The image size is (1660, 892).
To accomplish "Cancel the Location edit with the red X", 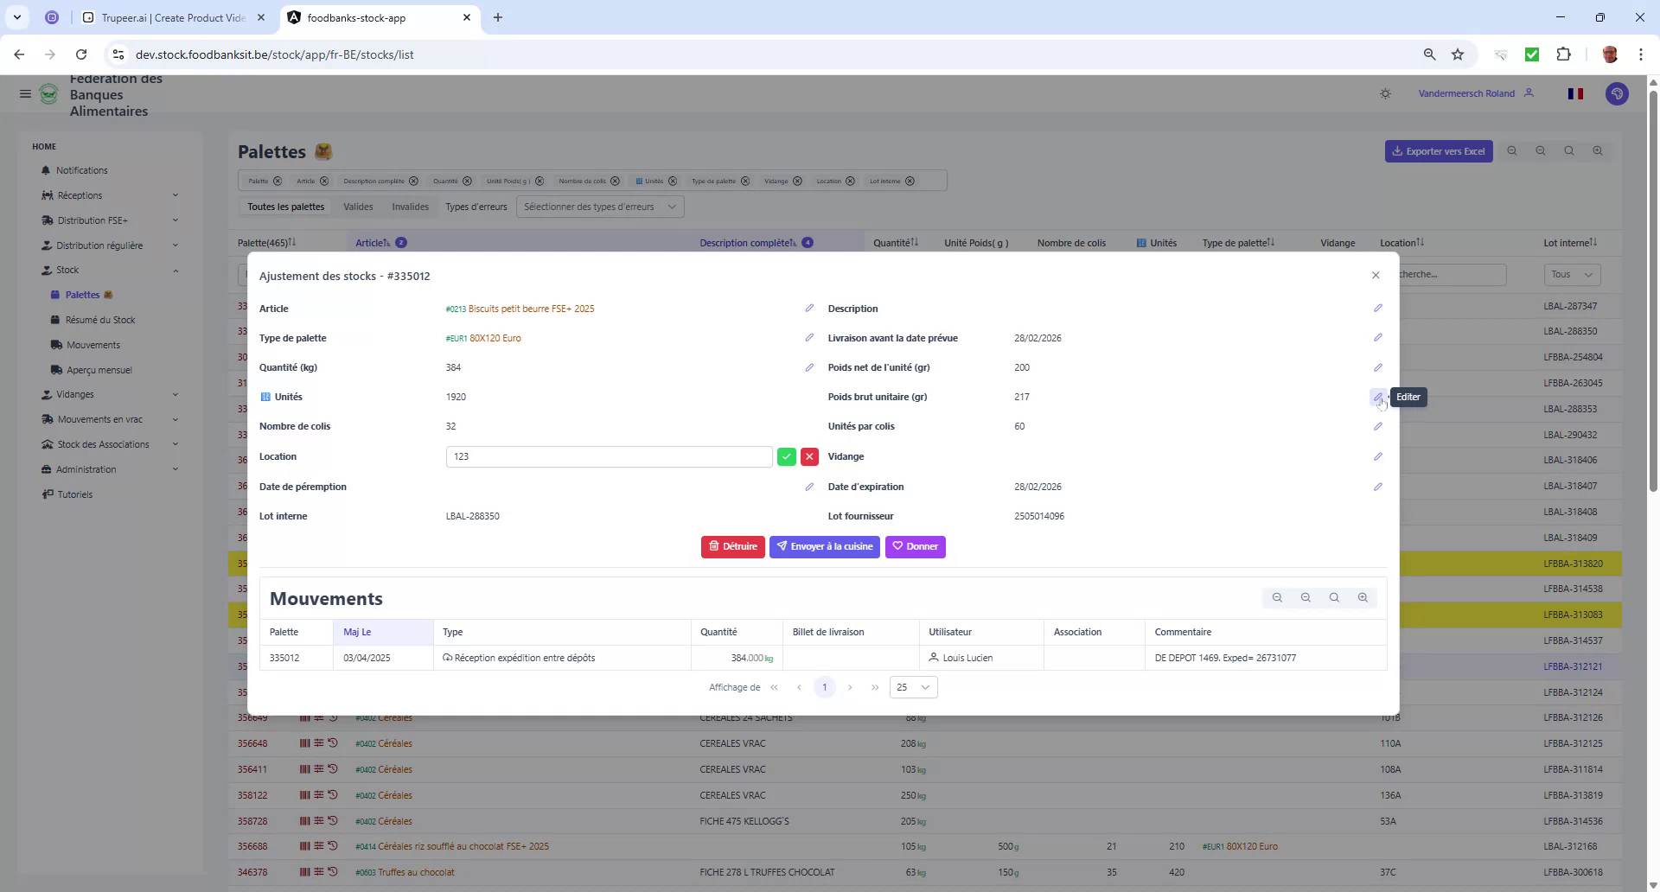I will point(810,456).
